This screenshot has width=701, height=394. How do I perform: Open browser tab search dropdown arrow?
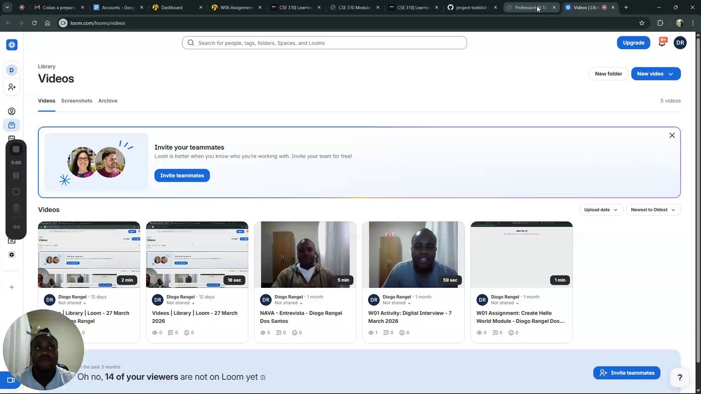[x=7, y=8]
